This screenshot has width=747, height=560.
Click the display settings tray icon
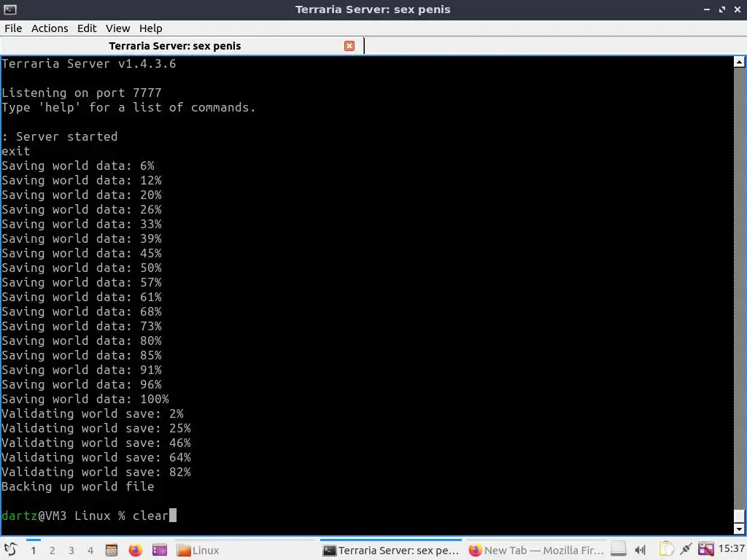[x=706, y=549]
